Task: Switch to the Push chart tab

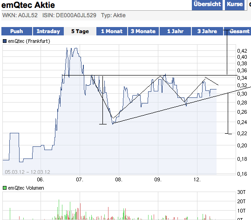Action: [17, 31]
